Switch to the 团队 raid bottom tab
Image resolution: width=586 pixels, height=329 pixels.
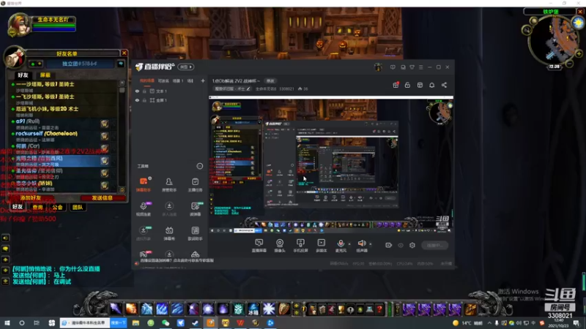coord(78,207)
